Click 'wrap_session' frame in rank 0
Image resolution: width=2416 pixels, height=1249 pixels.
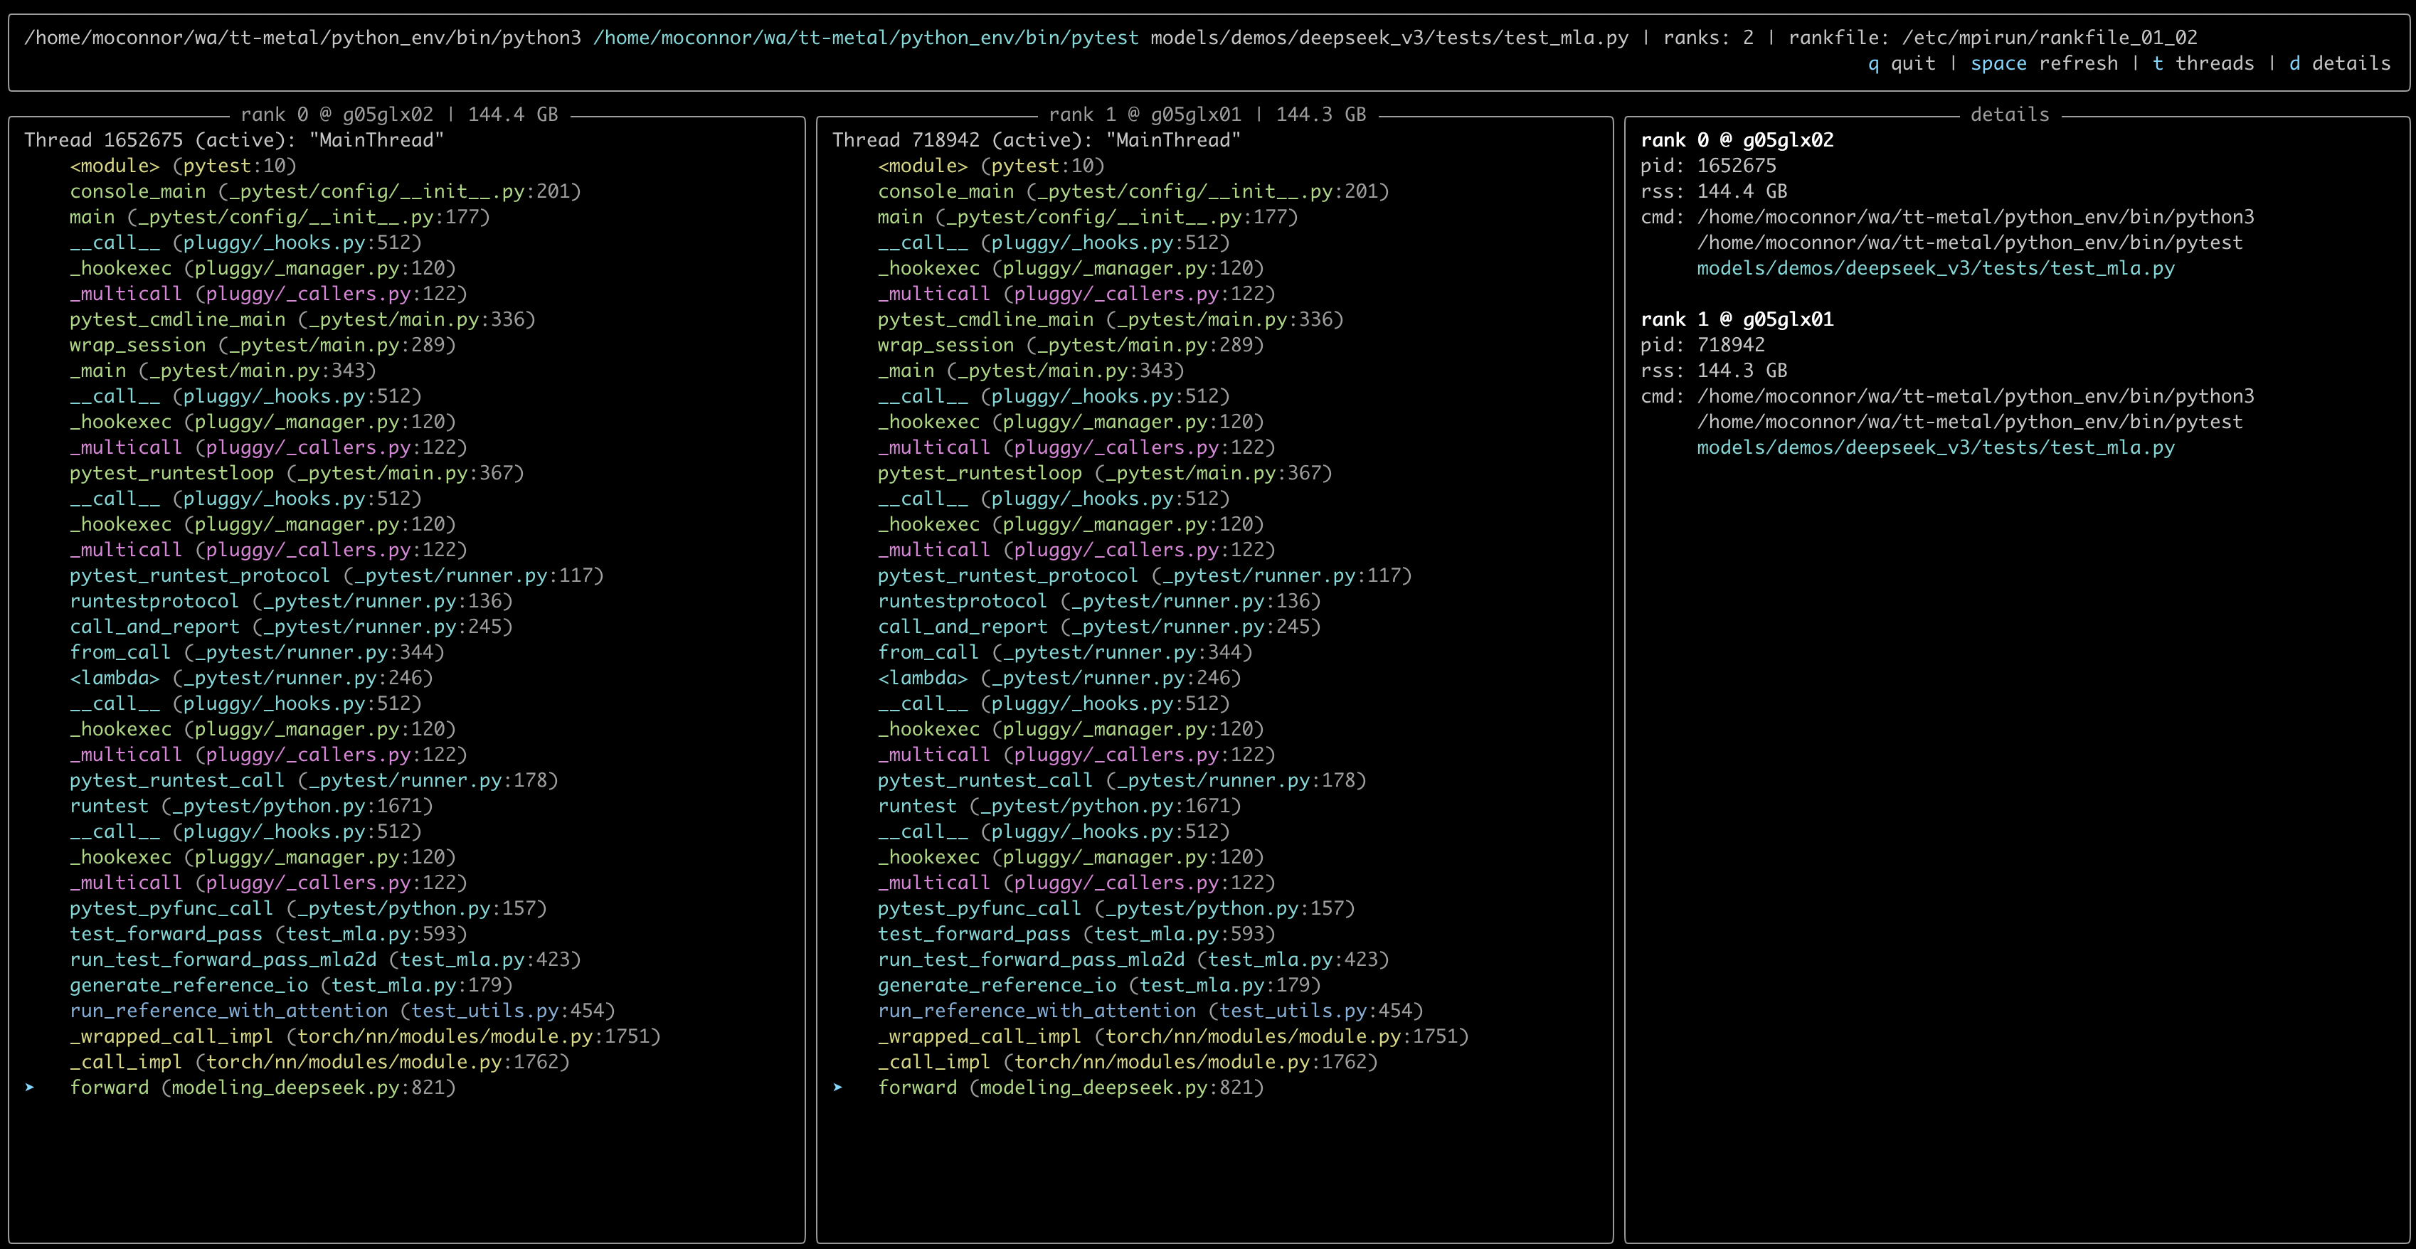coord(263,345)
